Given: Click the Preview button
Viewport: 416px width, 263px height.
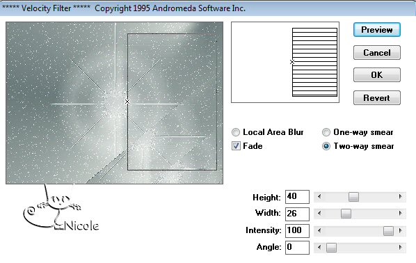Looking at the screenshot, I should tap(377, 30).
